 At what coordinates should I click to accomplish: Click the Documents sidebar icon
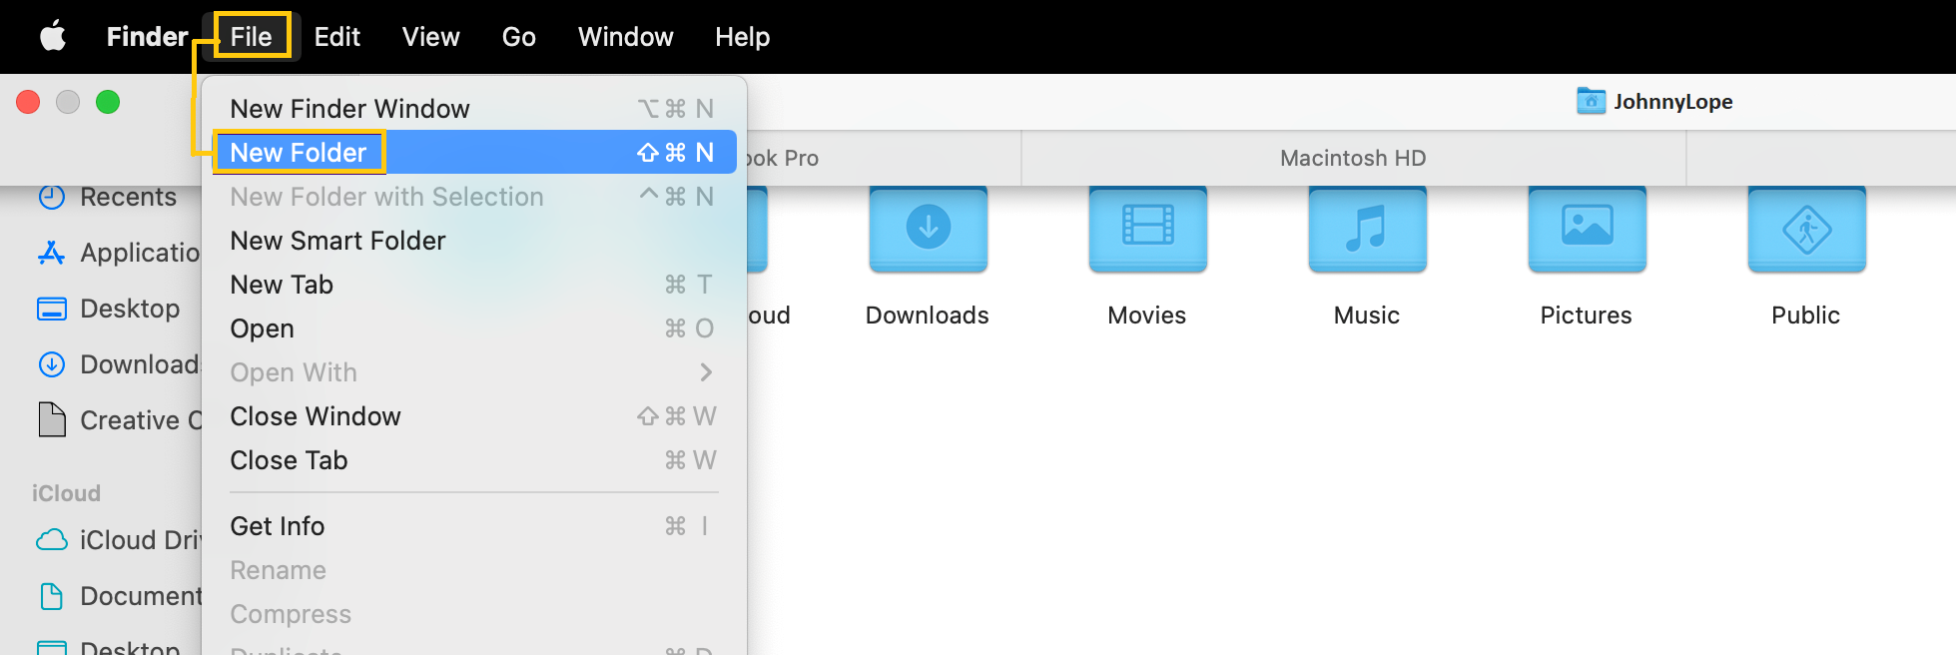tap(52, 596)
